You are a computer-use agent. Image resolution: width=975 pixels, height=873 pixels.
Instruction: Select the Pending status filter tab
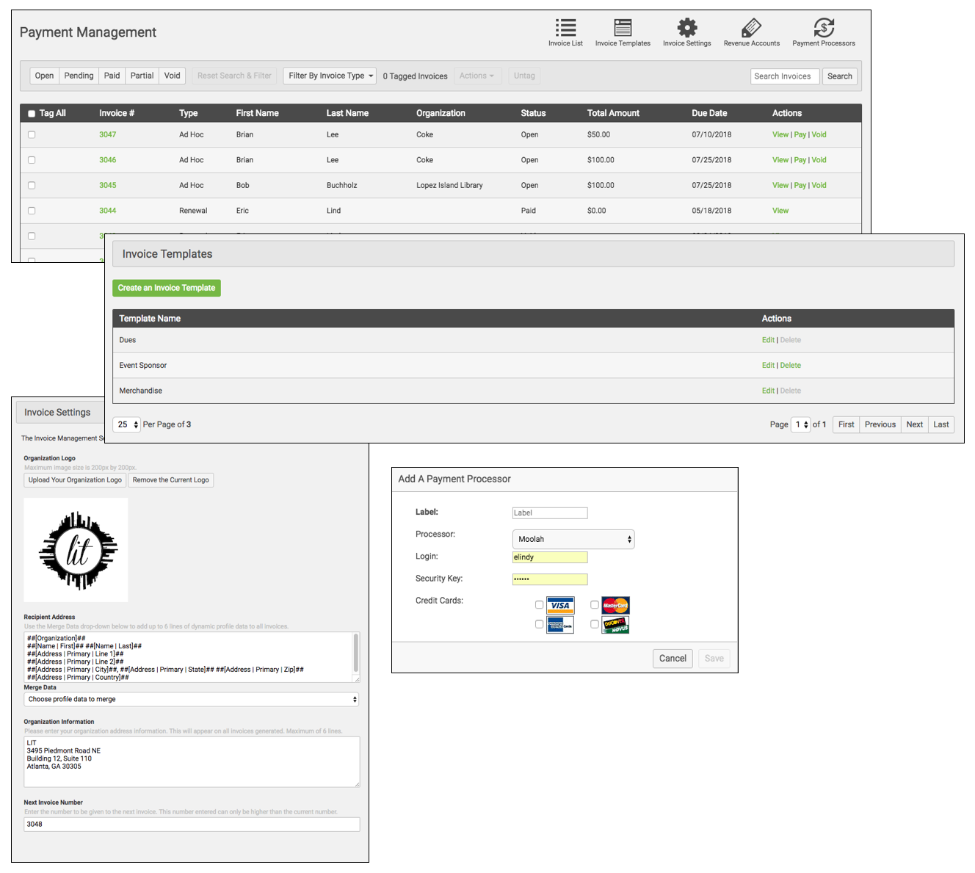pos(79,76)
